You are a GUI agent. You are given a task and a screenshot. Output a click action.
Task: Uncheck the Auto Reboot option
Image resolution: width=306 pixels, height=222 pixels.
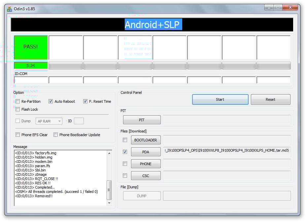(x=51, y=101)
